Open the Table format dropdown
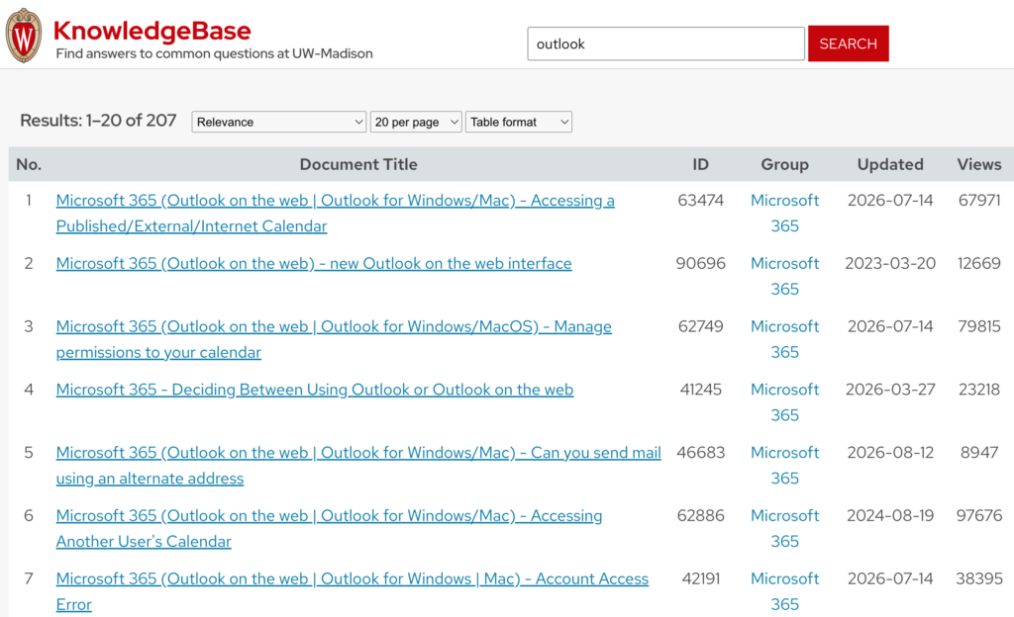This screenshot has width=1014, height=617. [x=519, y=122]
